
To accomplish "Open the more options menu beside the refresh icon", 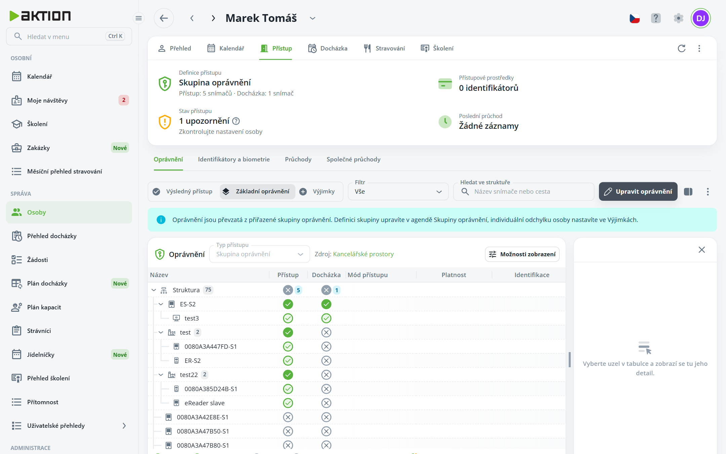I will point(699,48).
